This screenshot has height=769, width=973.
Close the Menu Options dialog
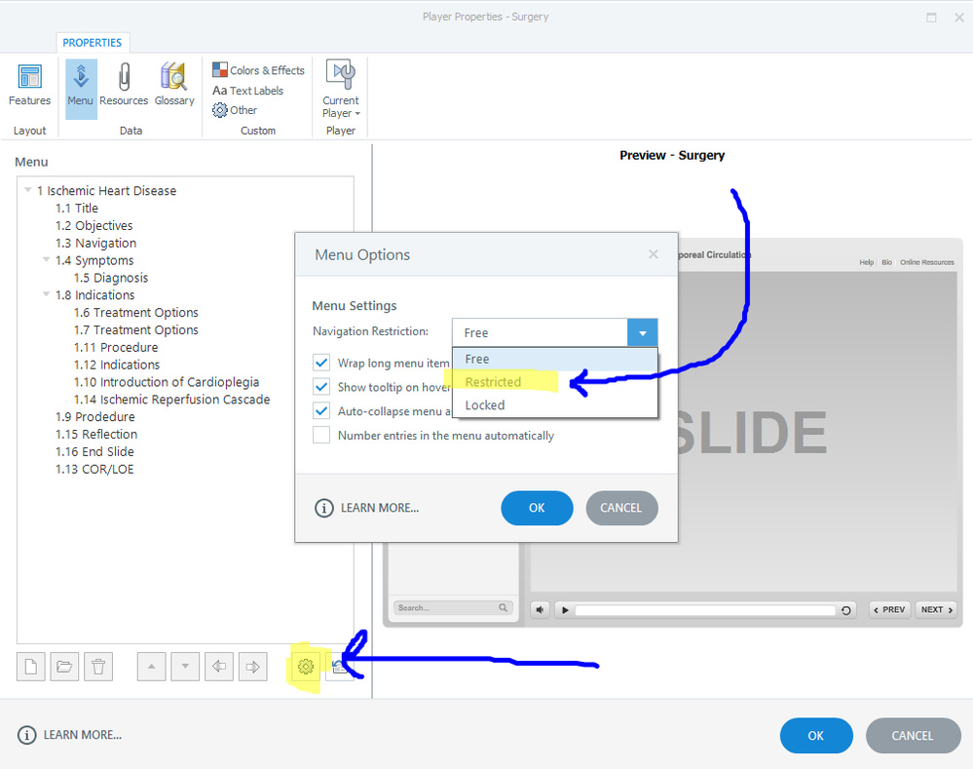point(654,254)
